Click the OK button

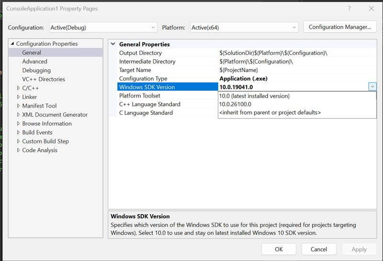(279, 249)
